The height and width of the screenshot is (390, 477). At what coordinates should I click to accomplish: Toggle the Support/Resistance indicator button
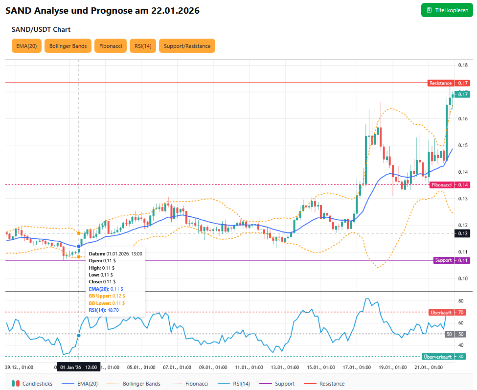coord(187,46)
